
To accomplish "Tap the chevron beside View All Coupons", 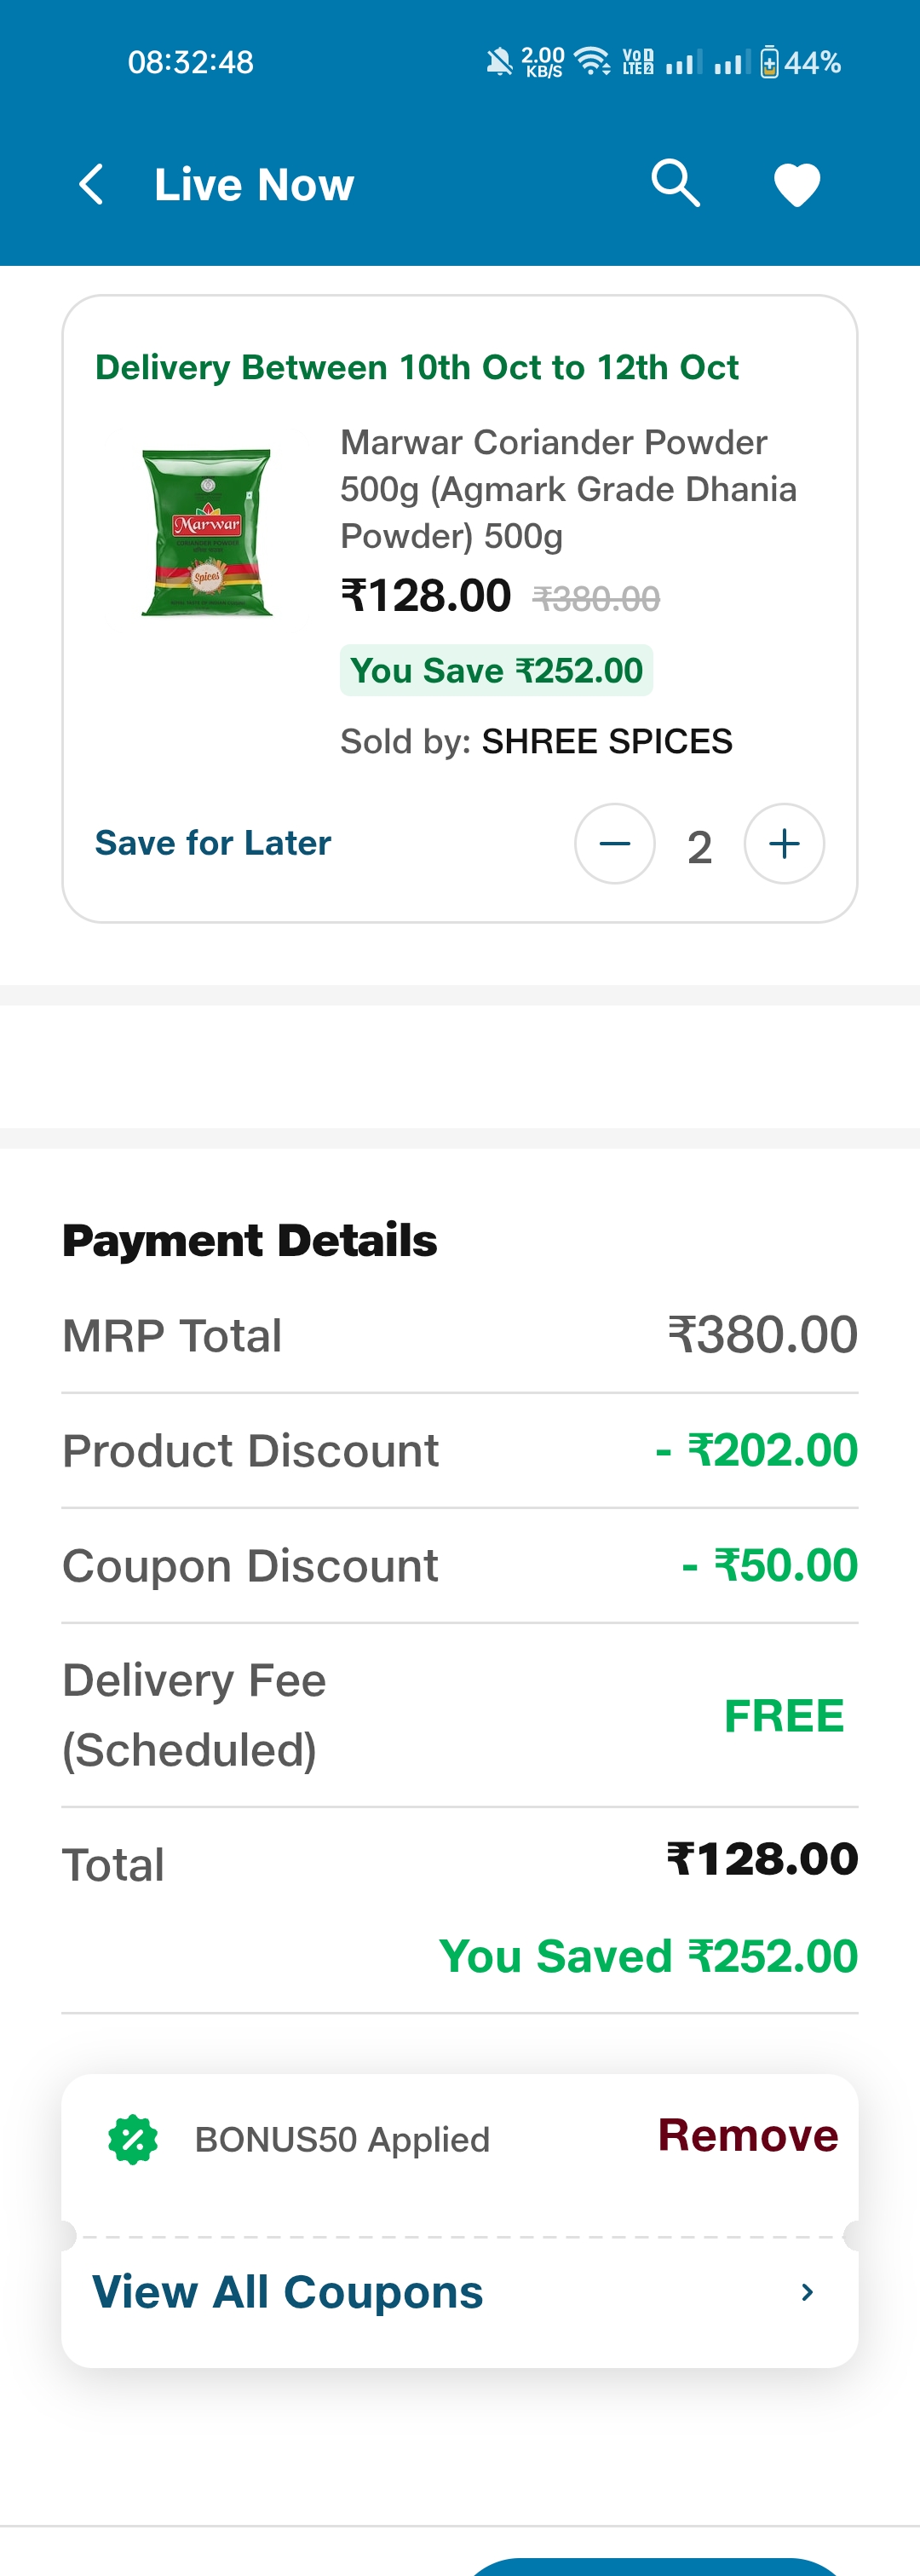I will click(x=807, y=2292).
